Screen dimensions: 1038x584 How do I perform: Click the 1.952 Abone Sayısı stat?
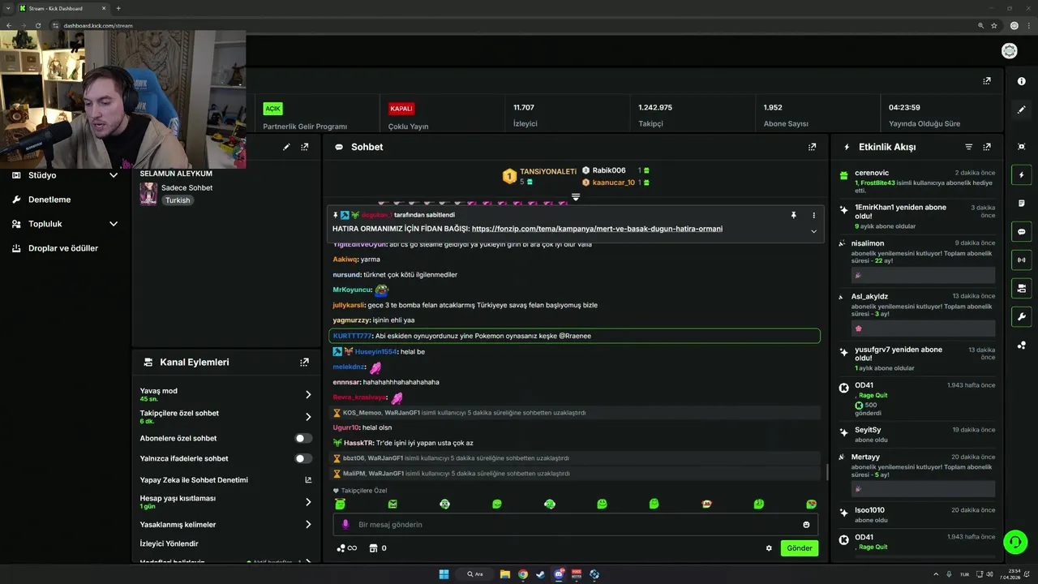786,115
